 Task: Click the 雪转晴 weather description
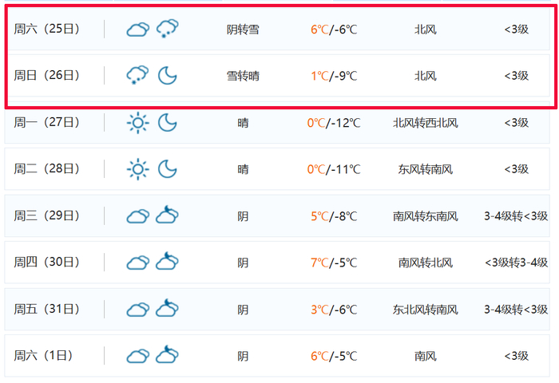click(243, 76)
